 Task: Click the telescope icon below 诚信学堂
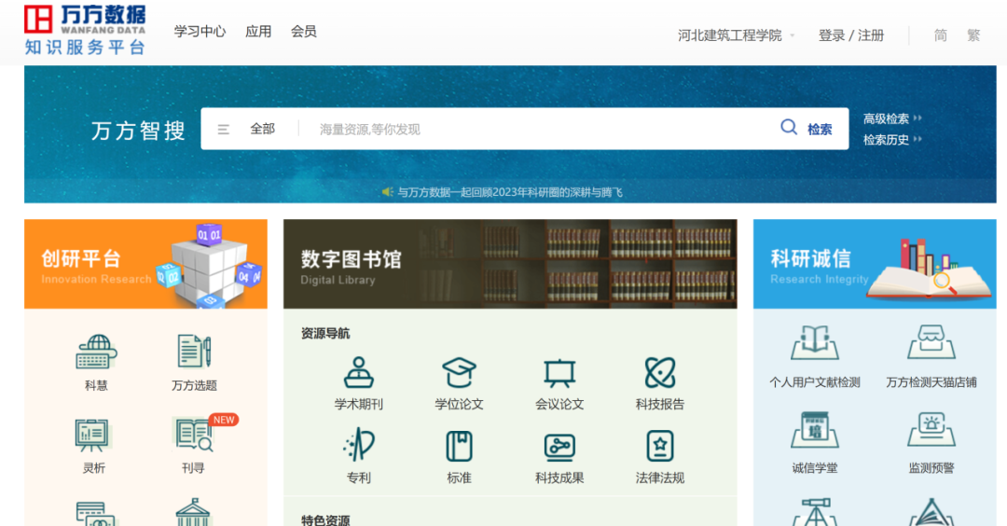[814, 512]
